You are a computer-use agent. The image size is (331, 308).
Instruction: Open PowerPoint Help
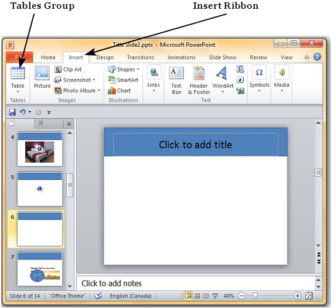318,57
